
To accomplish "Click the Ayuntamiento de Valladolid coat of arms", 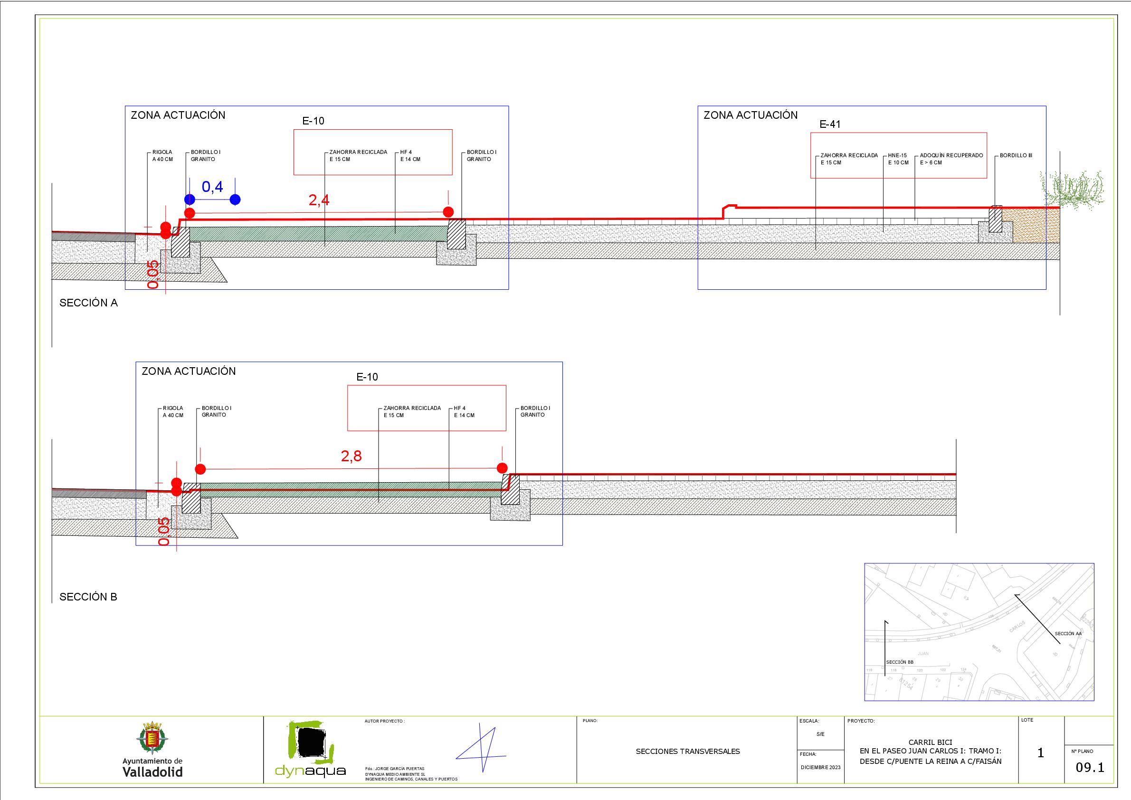I will (152, 738).
